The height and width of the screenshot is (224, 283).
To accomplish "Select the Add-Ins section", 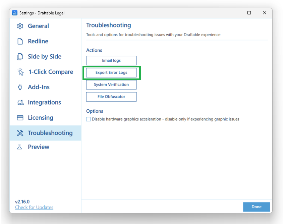I will click(45, 87).
